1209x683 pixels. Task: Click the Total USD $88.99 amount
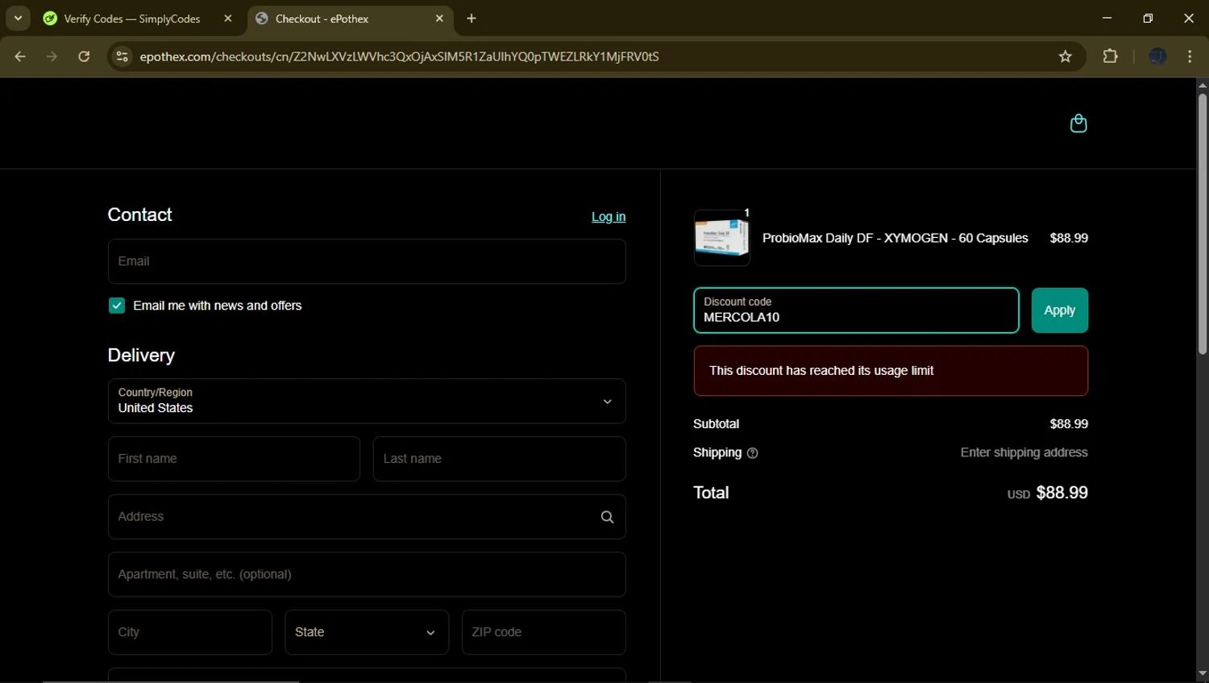point(1047,493)
